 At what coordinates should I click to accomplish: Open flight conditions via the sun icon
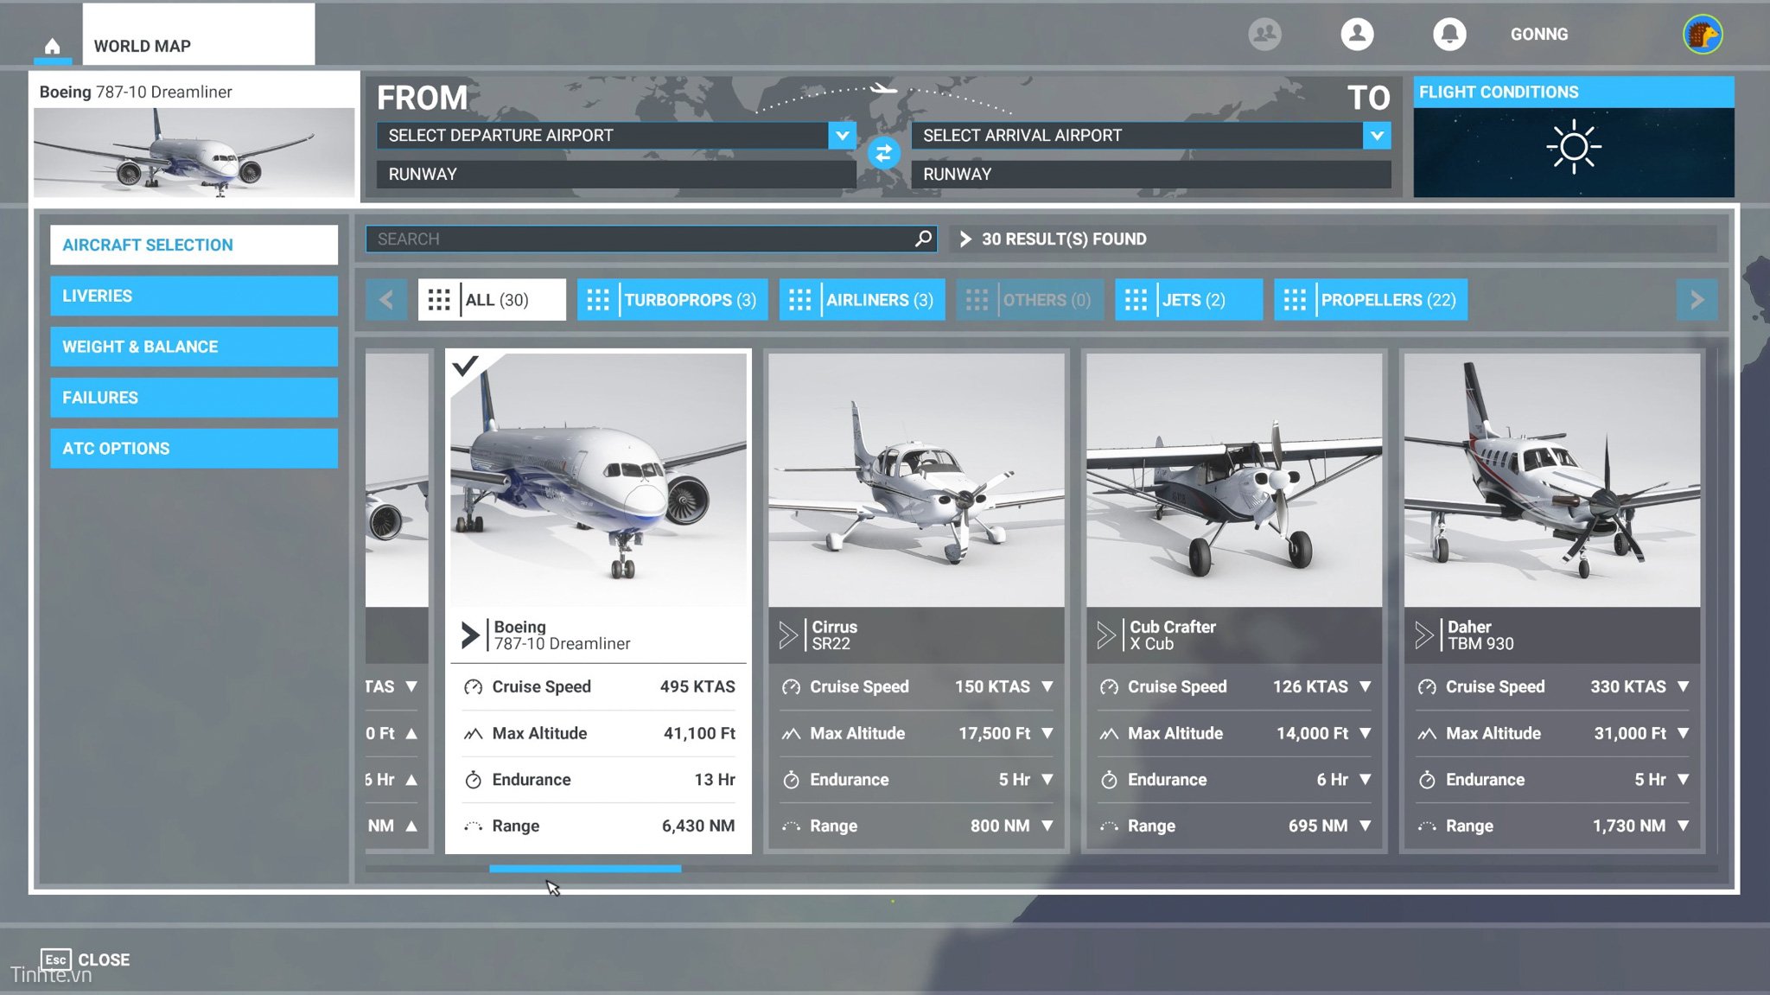click(1573, 147)
